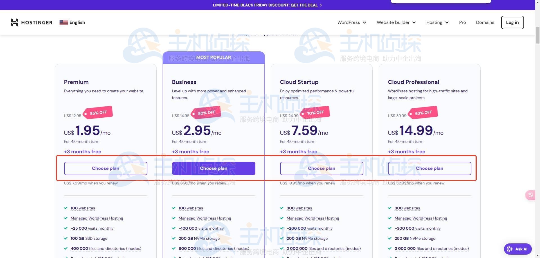Click the checkmark beside 300 websites in Cloud Startup

click(282, 208)
